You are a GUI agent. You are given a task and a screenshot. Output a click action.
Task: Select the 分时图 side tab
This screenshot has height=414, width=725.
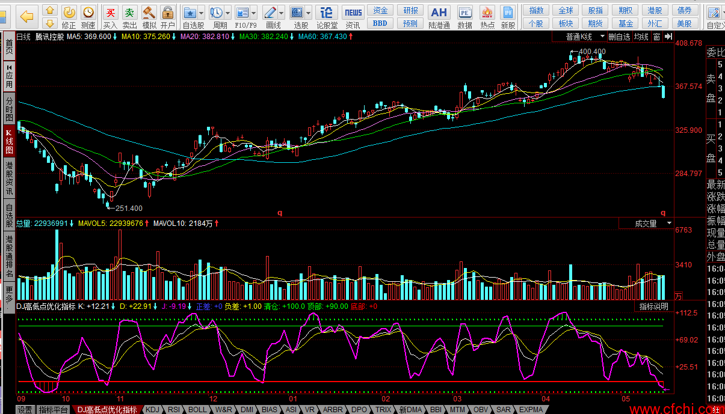(x=9, y=109)
